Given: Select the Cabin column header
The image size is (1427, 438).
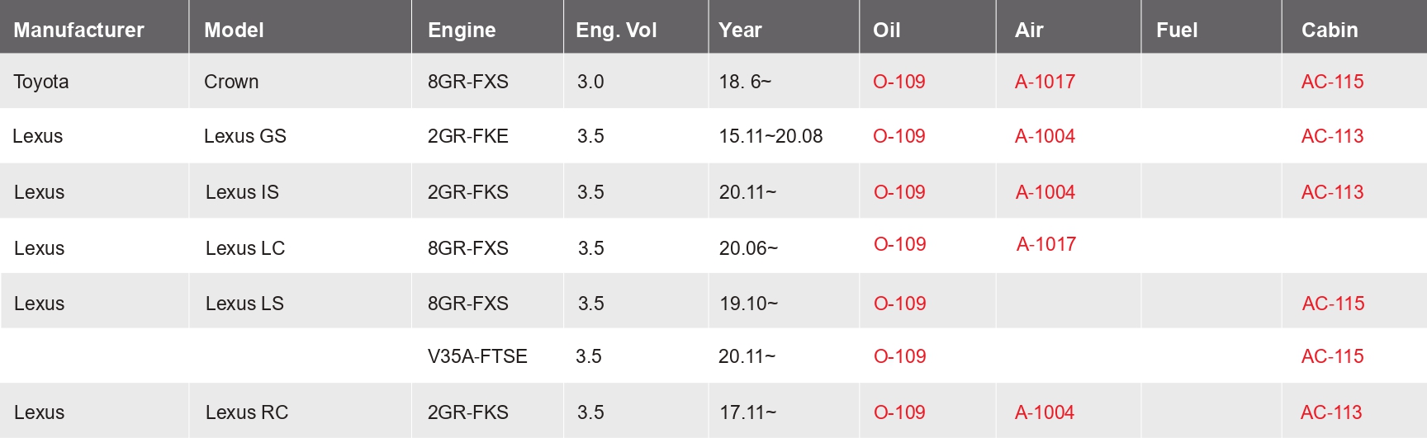Looking at the screenshot, I should 1330,31.
